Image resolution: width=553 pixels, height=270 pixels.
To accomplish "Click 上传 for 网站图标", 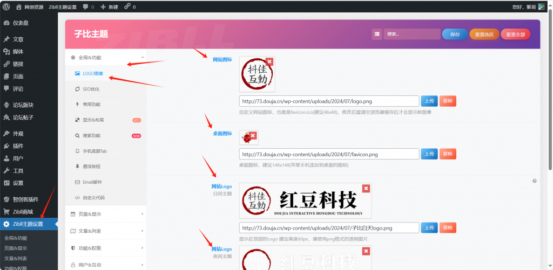I will (429, 101).
